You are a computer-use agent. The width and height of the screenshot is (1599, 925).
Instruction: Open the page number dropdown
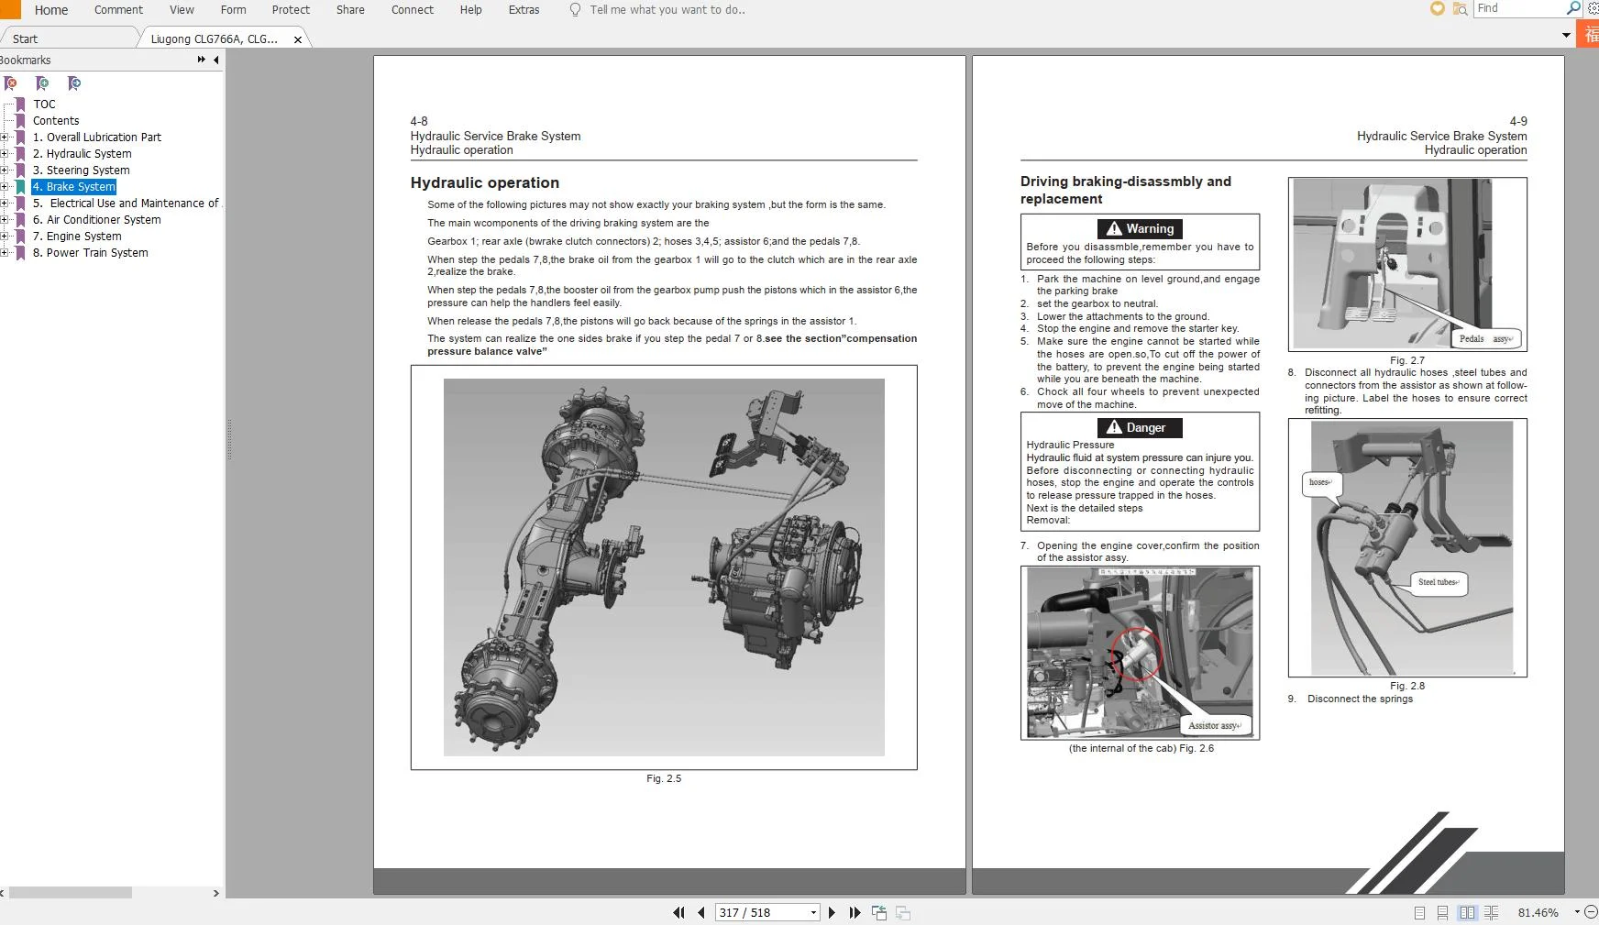tap(813, 912)
